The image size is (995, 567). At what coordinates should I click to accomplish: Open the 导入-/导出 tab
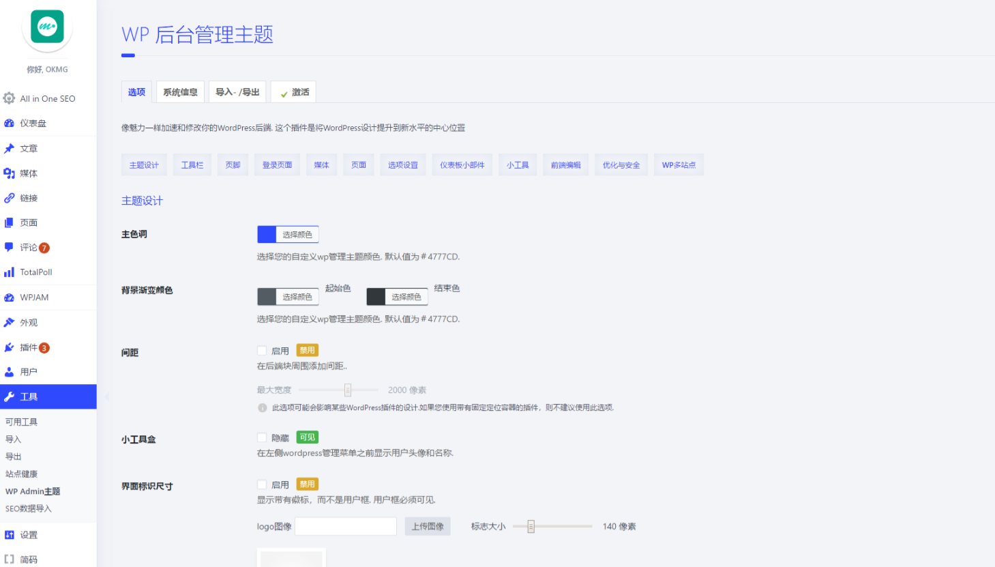coord(237,91)
